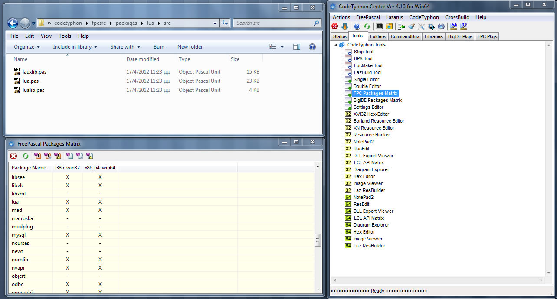Open the view options dropdown arrow in Explorer
Image resolution: width=557 pixels, height=299 pixels.
click(282, 47)
